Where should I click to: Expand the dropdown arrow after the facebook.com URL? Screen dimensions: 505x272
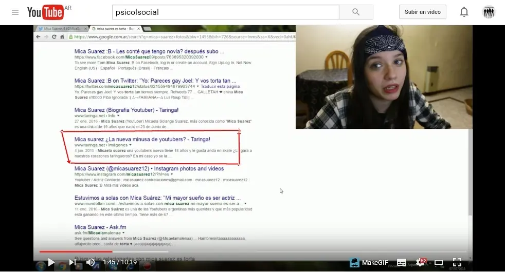pos(206,57)
